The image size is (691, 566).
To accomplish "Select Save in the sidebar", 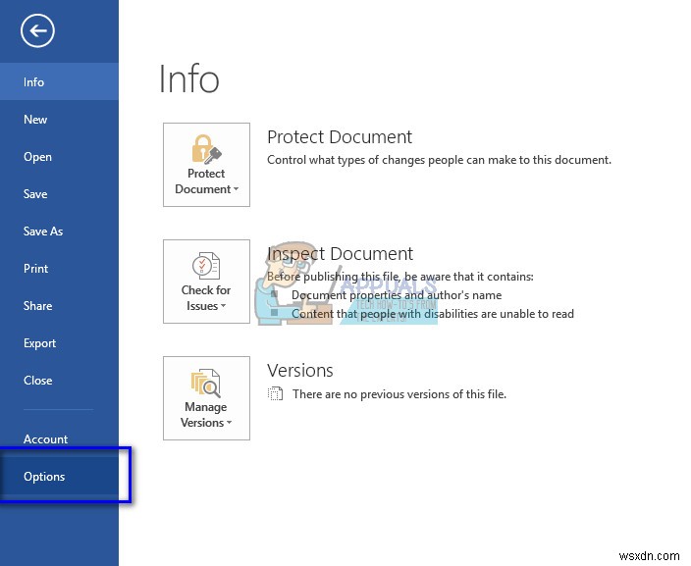I will [59, 194].
